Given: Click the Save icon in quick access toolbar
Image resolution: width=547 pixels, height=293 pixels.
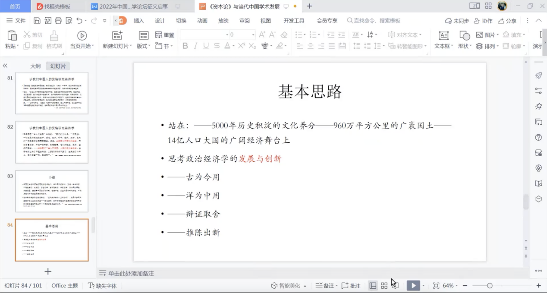Looking at the screenshot, I should [37, 21].
